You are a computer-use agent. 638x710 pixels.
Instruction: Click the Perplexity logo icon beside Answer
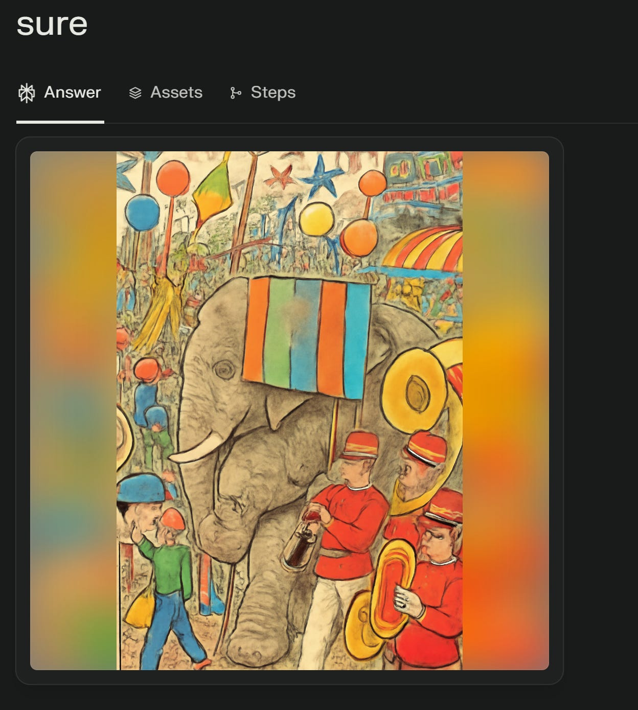pos(27,93)
